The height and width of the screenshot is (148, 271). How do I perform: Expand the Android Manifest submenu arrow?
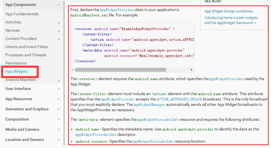click(59, 80)
